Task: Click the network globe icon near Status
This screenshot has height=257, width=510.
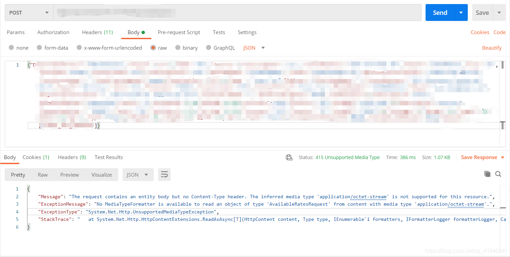Action: 289,157
